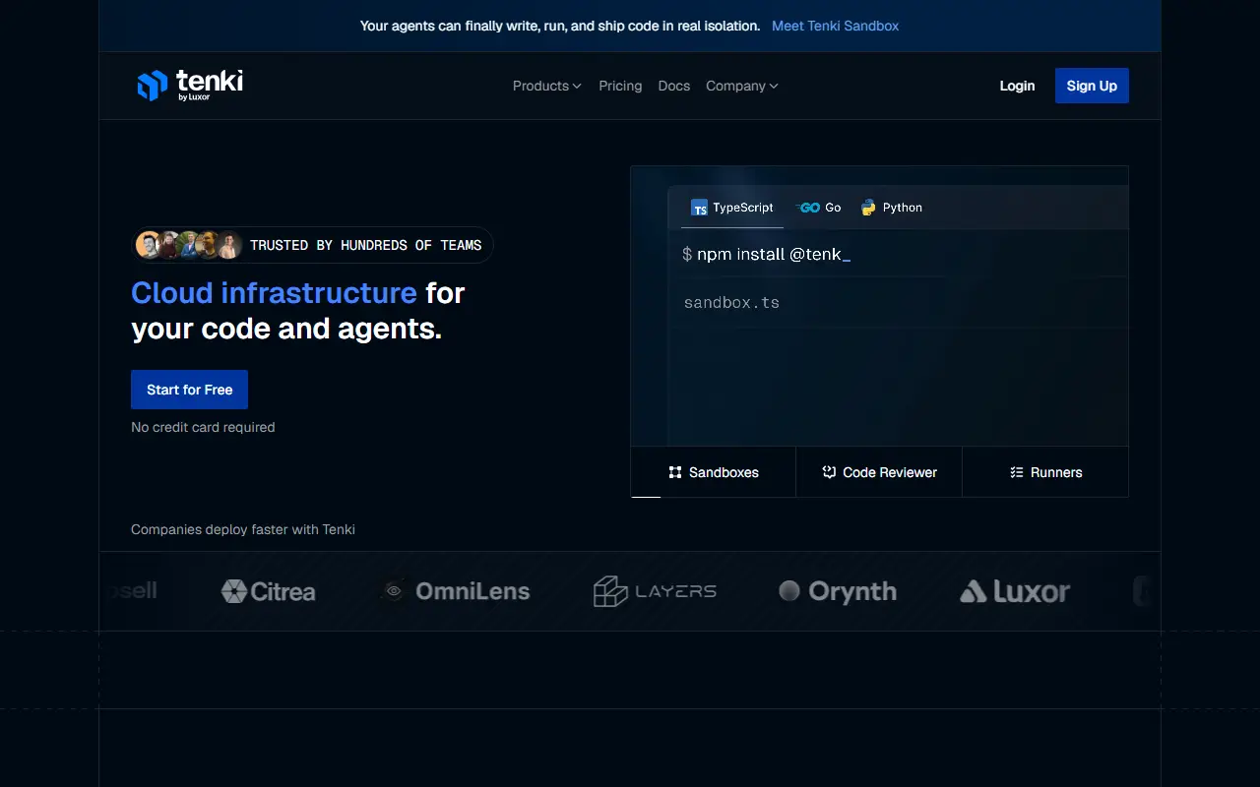Switch to the TypeScript code tab
1260x787 pixels.
tap(732, 208)
